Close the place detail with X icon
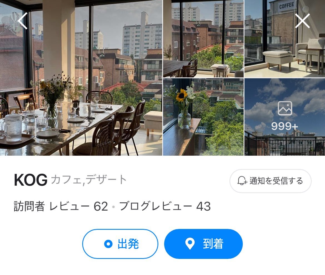This screenshot has width=325, height=275. 302,21
